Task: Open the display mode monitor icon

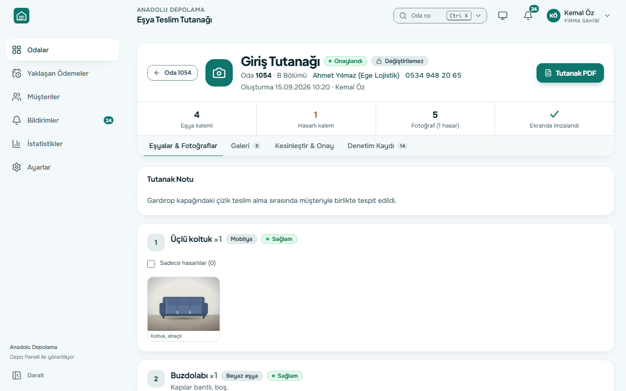Action: pos(503,16)
